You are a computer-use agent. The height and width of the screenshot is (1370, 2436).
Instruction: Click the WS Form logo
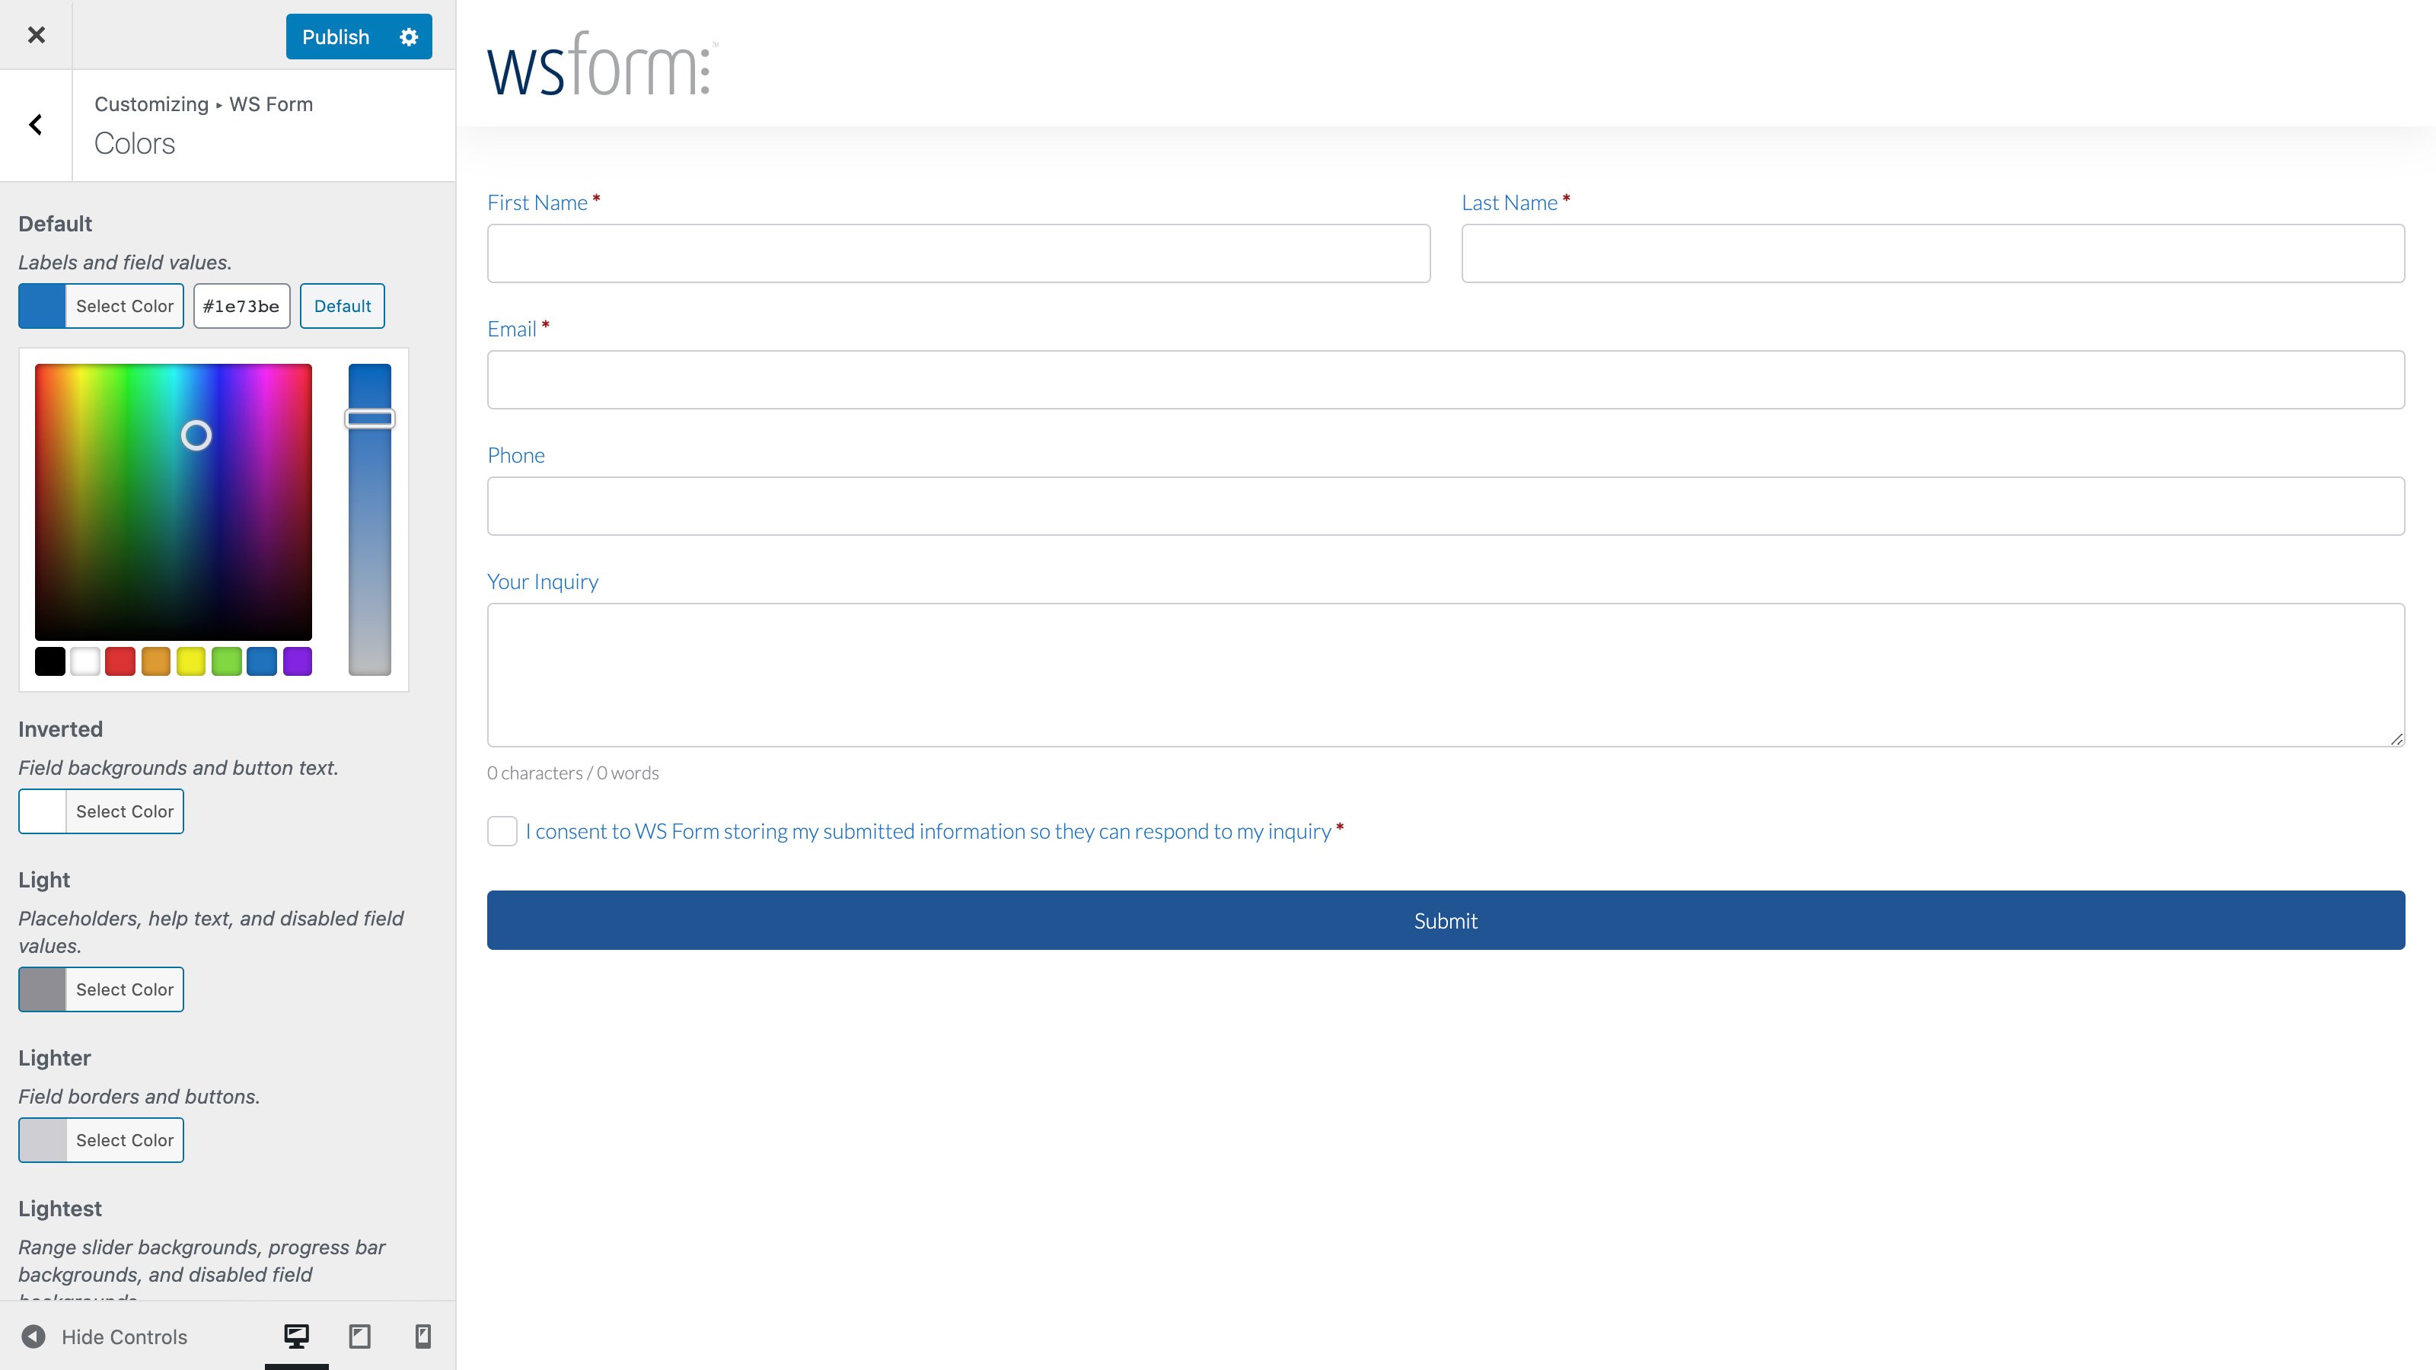coord(602,63)
